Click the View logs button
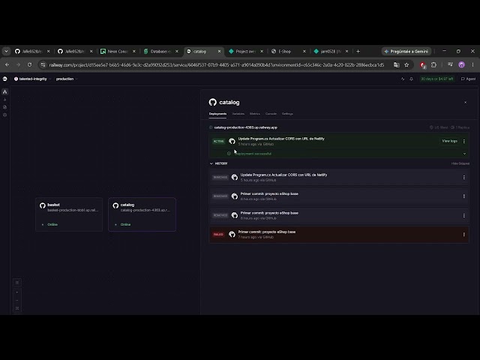This screenshot has width=480, height=360. (x=449, y=141)
